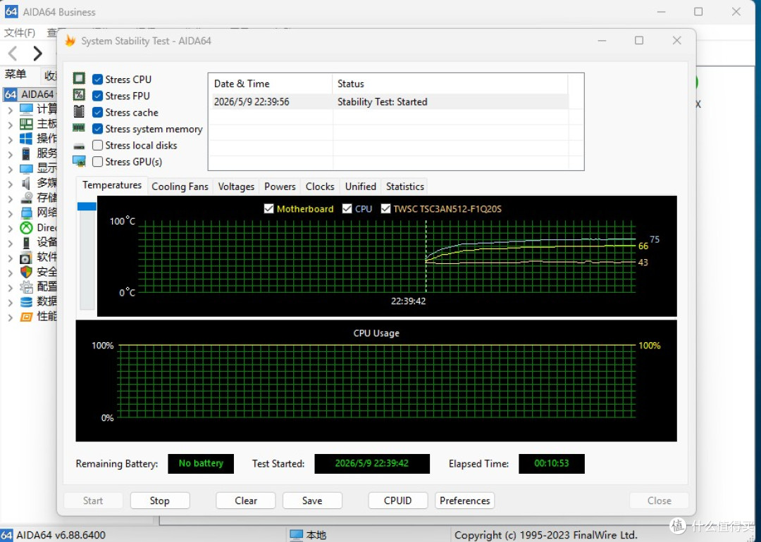Image resolution: width=761 pixels, height=542 pixels.
Task: Switch to the Clocks tab
Action: pos(320,186)
